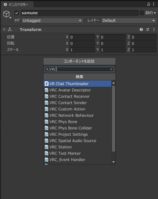Click the samune name field
158x199 pixels.
point(80,13)
